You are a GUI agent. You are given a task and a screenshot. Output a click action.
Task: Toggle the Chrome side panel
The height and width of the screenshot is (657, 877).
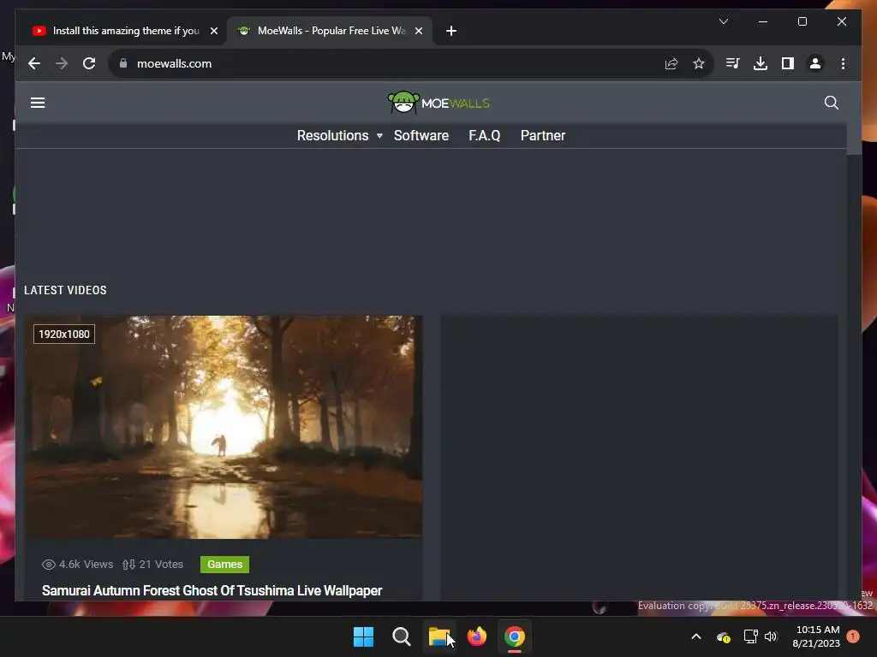[x=788, y=63]
